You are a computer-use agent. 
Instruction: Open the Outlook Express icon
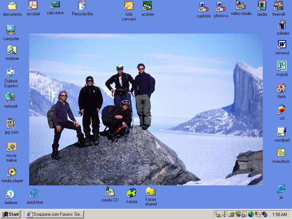coord(11,73)
